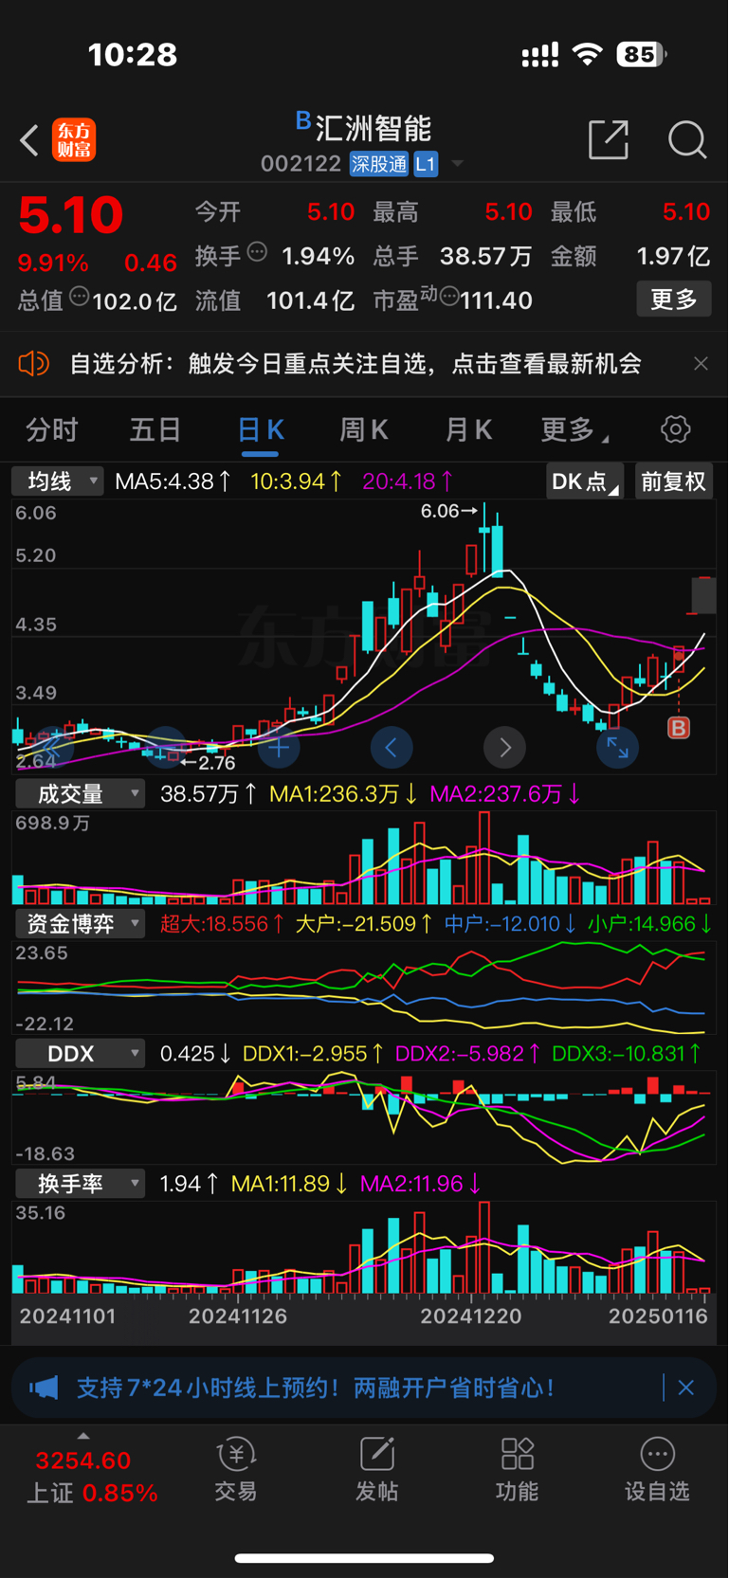Tap 20241220 date on time axis
This screenshot has height=1578, width=729.
coord(471,1315)
